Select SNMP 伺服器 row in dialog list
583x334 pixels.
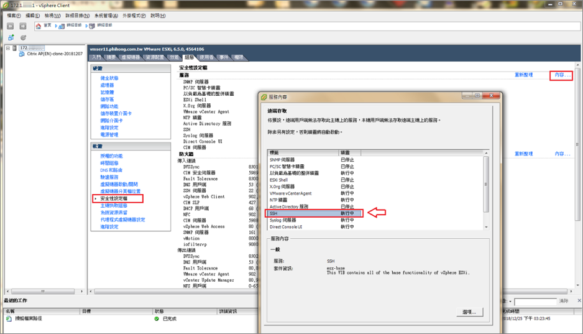(314, 160)
